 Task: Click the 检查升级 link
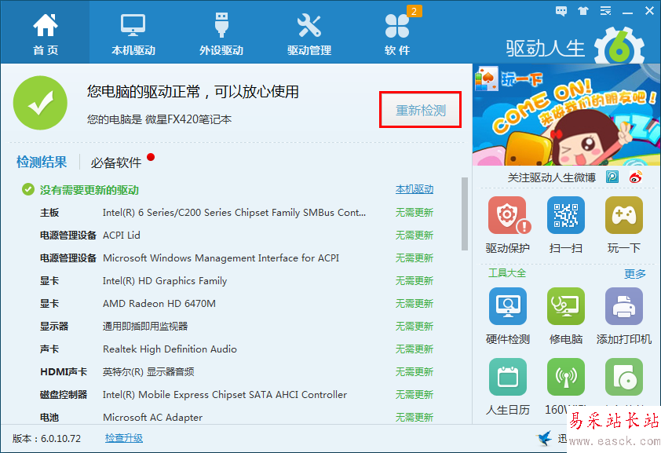[x=124, y=438]
